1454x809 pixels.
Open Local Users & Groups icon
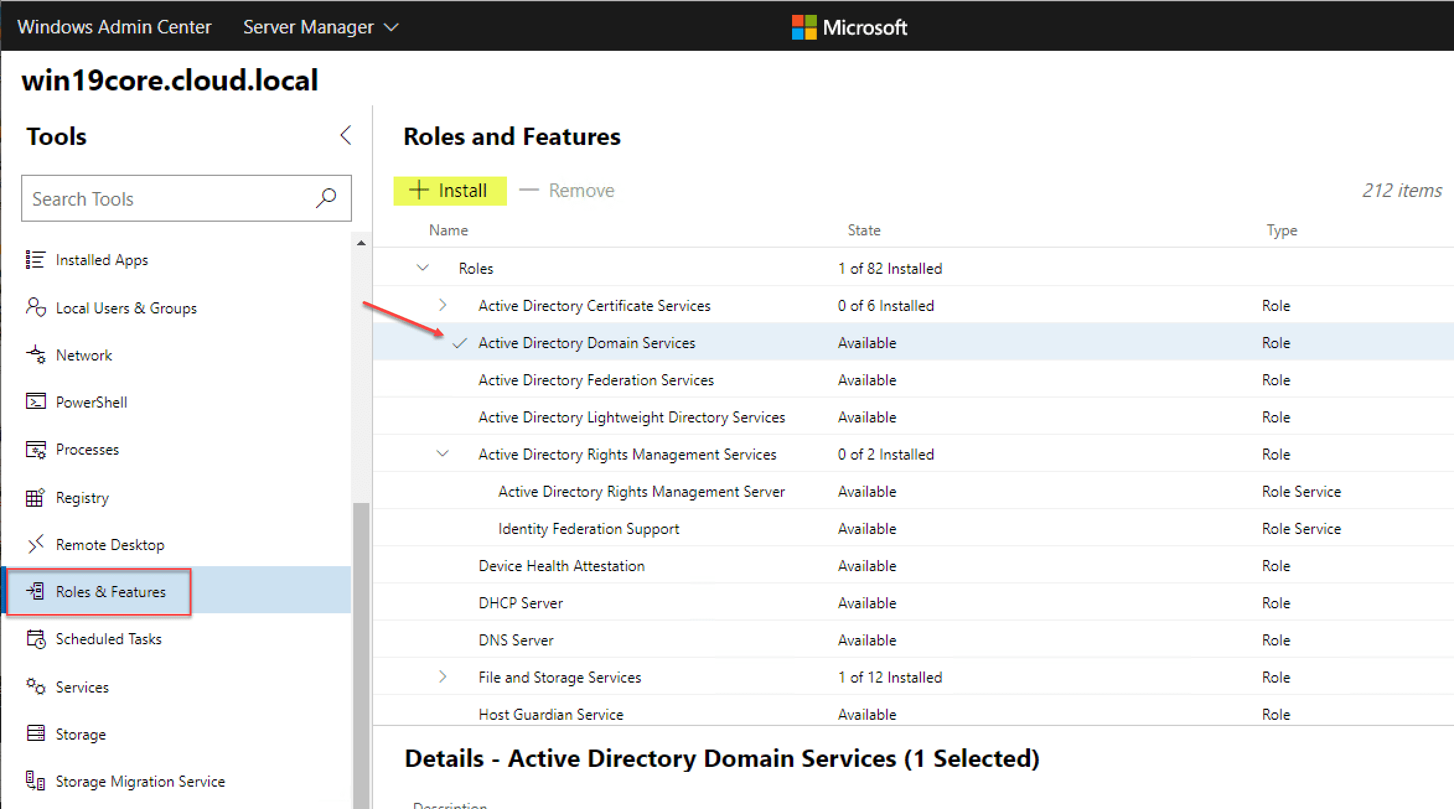35,307
